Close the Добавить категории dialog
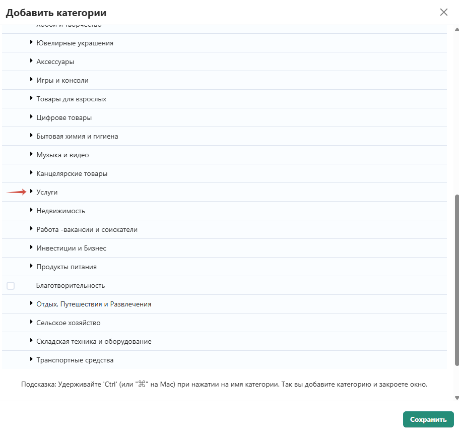459x436 pixels. (443, 12)
